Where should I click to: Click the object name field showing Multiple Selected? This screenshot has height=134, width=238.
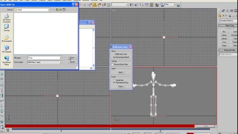click(228, 54)
